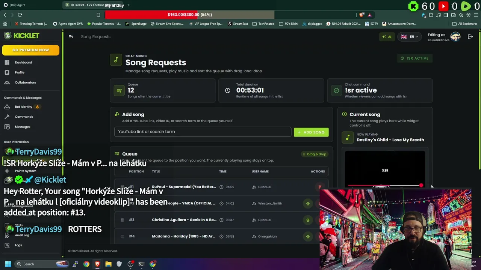Image resolution: width=481 pixels, height=270 pixels.
Task: Open the AI assistant button
Action: [387, 37]
